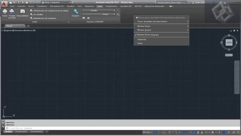Click the clean screen icon in status bar
The image size is (241, 136).
pos(234,132)
